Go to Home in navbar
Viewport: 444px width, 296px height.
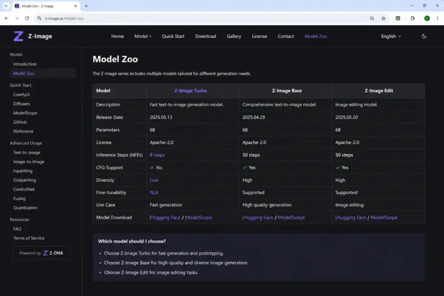(118, 36)
